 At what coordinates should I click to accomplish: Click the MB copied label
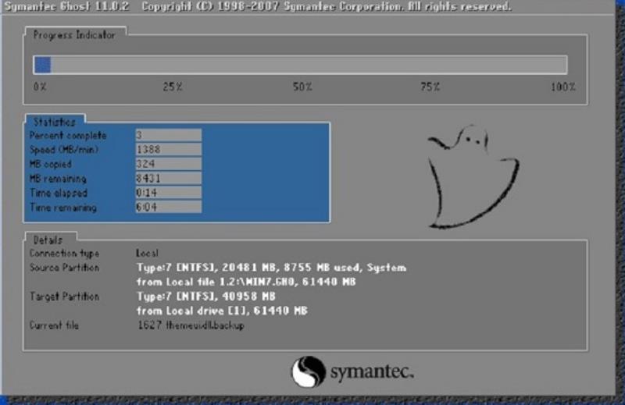click(51, 164)
